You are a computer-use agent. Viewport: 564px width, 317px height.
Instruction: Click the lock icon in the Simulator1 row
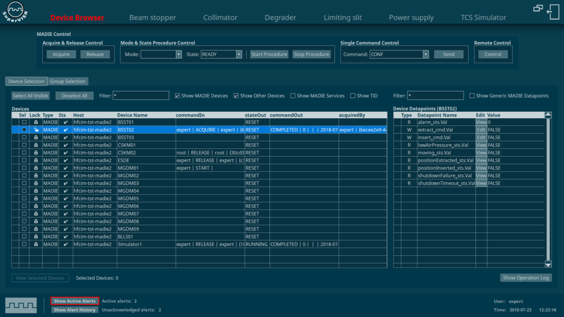point(36,244)
